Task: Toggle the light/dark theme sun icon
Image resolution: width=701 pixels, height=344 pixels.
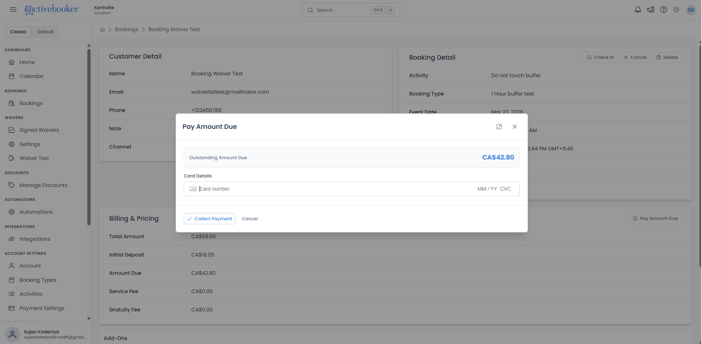Action: 676,10
